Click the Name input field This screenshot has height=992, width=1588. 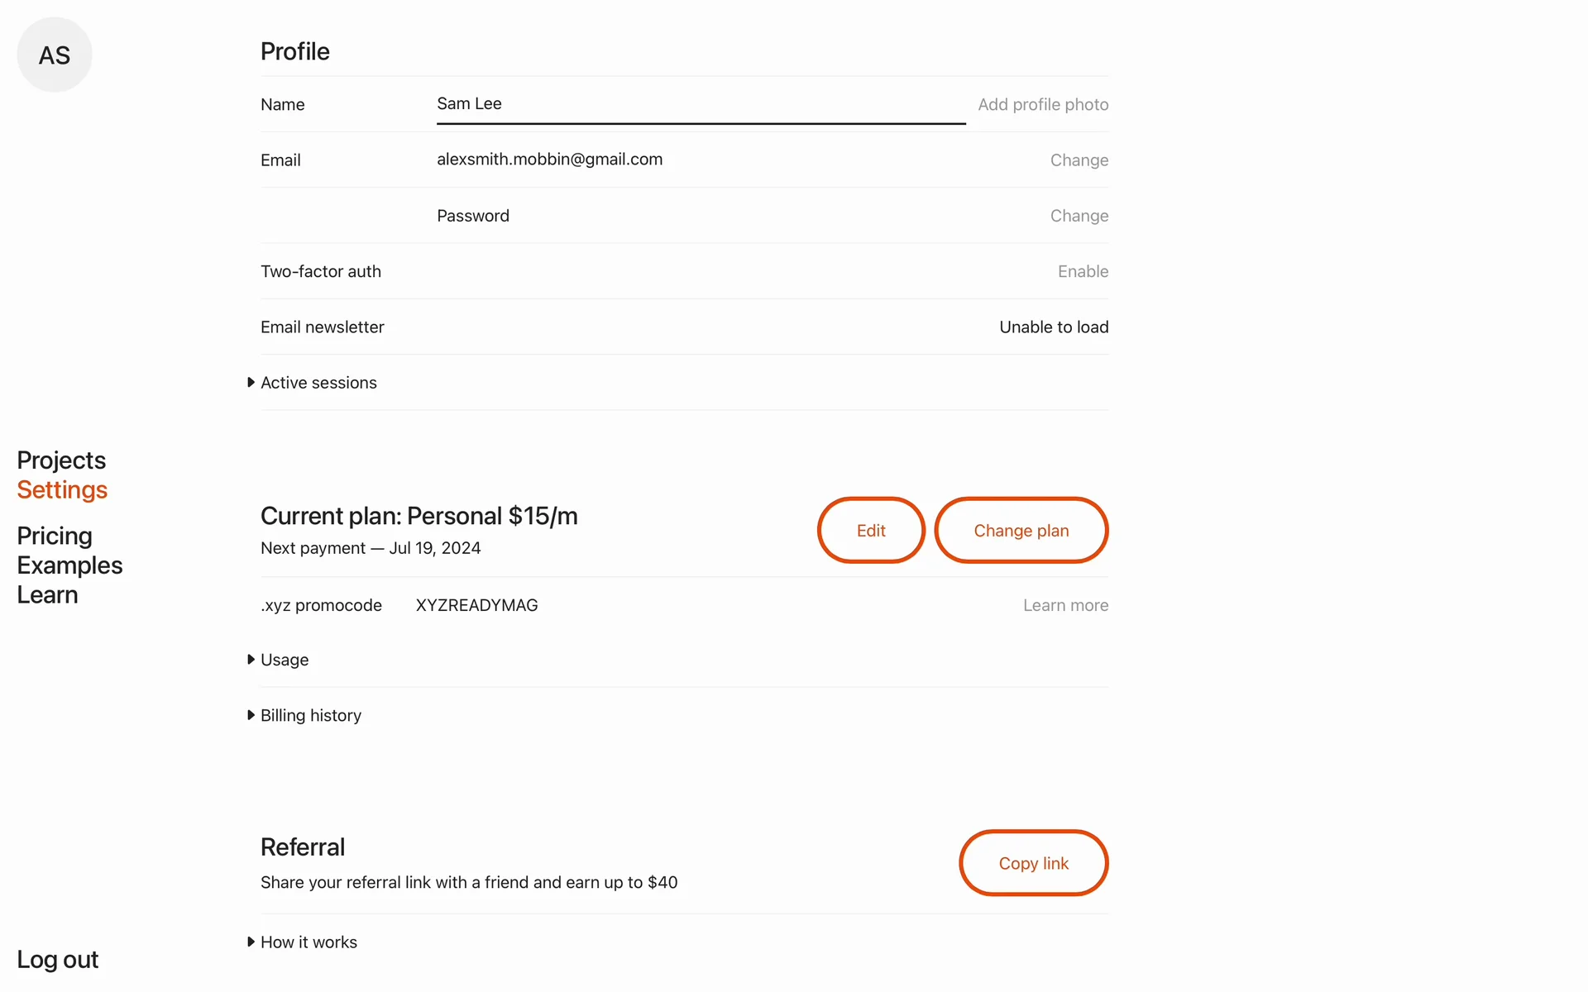pyautogui.click(x=700, y=104)
